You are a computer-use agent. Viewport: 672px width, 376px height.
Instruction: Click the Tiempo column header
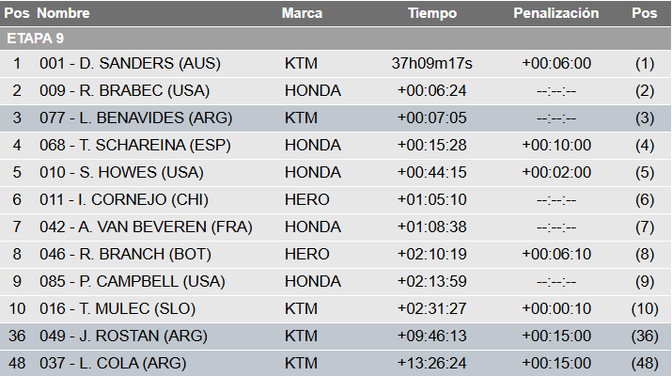point(432,14)
